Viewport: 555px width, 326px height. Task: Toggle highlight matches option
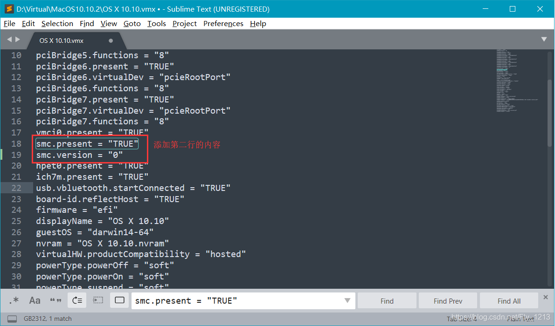120,300
